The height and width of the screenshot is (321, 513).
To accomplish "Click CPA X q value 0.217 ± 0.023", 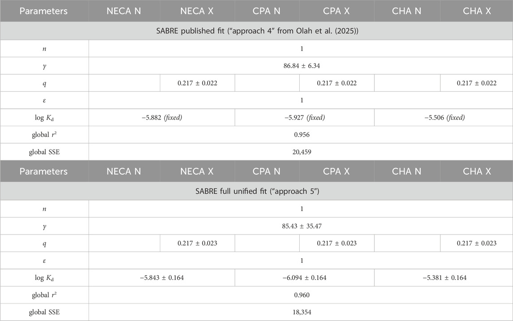I will pyautogui.click(x=336, y=244).
